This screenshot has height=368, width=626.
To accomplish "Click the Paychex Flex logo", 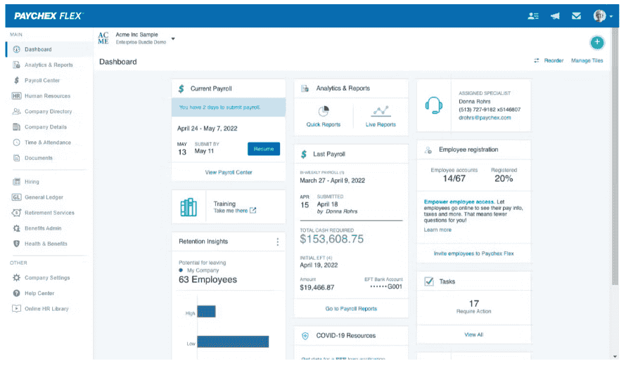I will click(49, 16).
